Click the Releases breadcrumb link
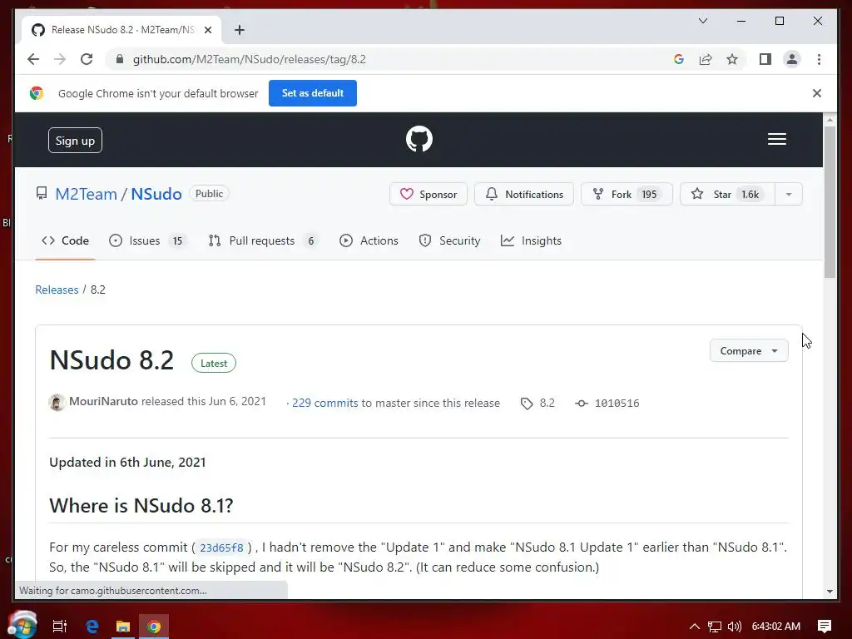This screenshot has width=852, height=639. pos(57,290)
